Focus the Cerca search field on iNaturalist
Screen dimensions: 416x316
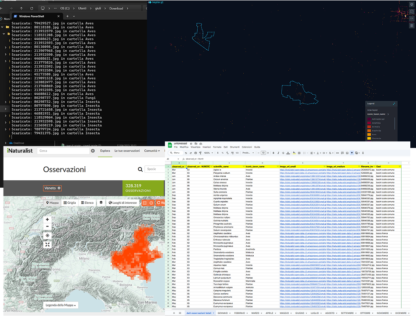[63, 151]
